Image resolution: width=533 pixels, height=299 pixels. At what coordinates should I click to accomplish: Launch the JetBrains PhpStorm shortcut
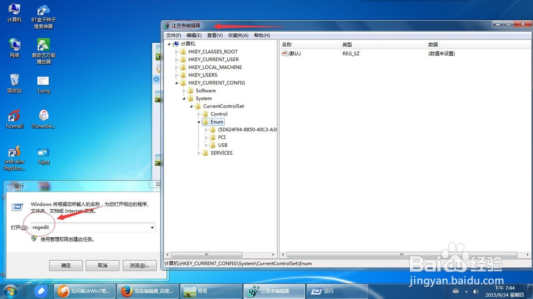coord(14,158)
